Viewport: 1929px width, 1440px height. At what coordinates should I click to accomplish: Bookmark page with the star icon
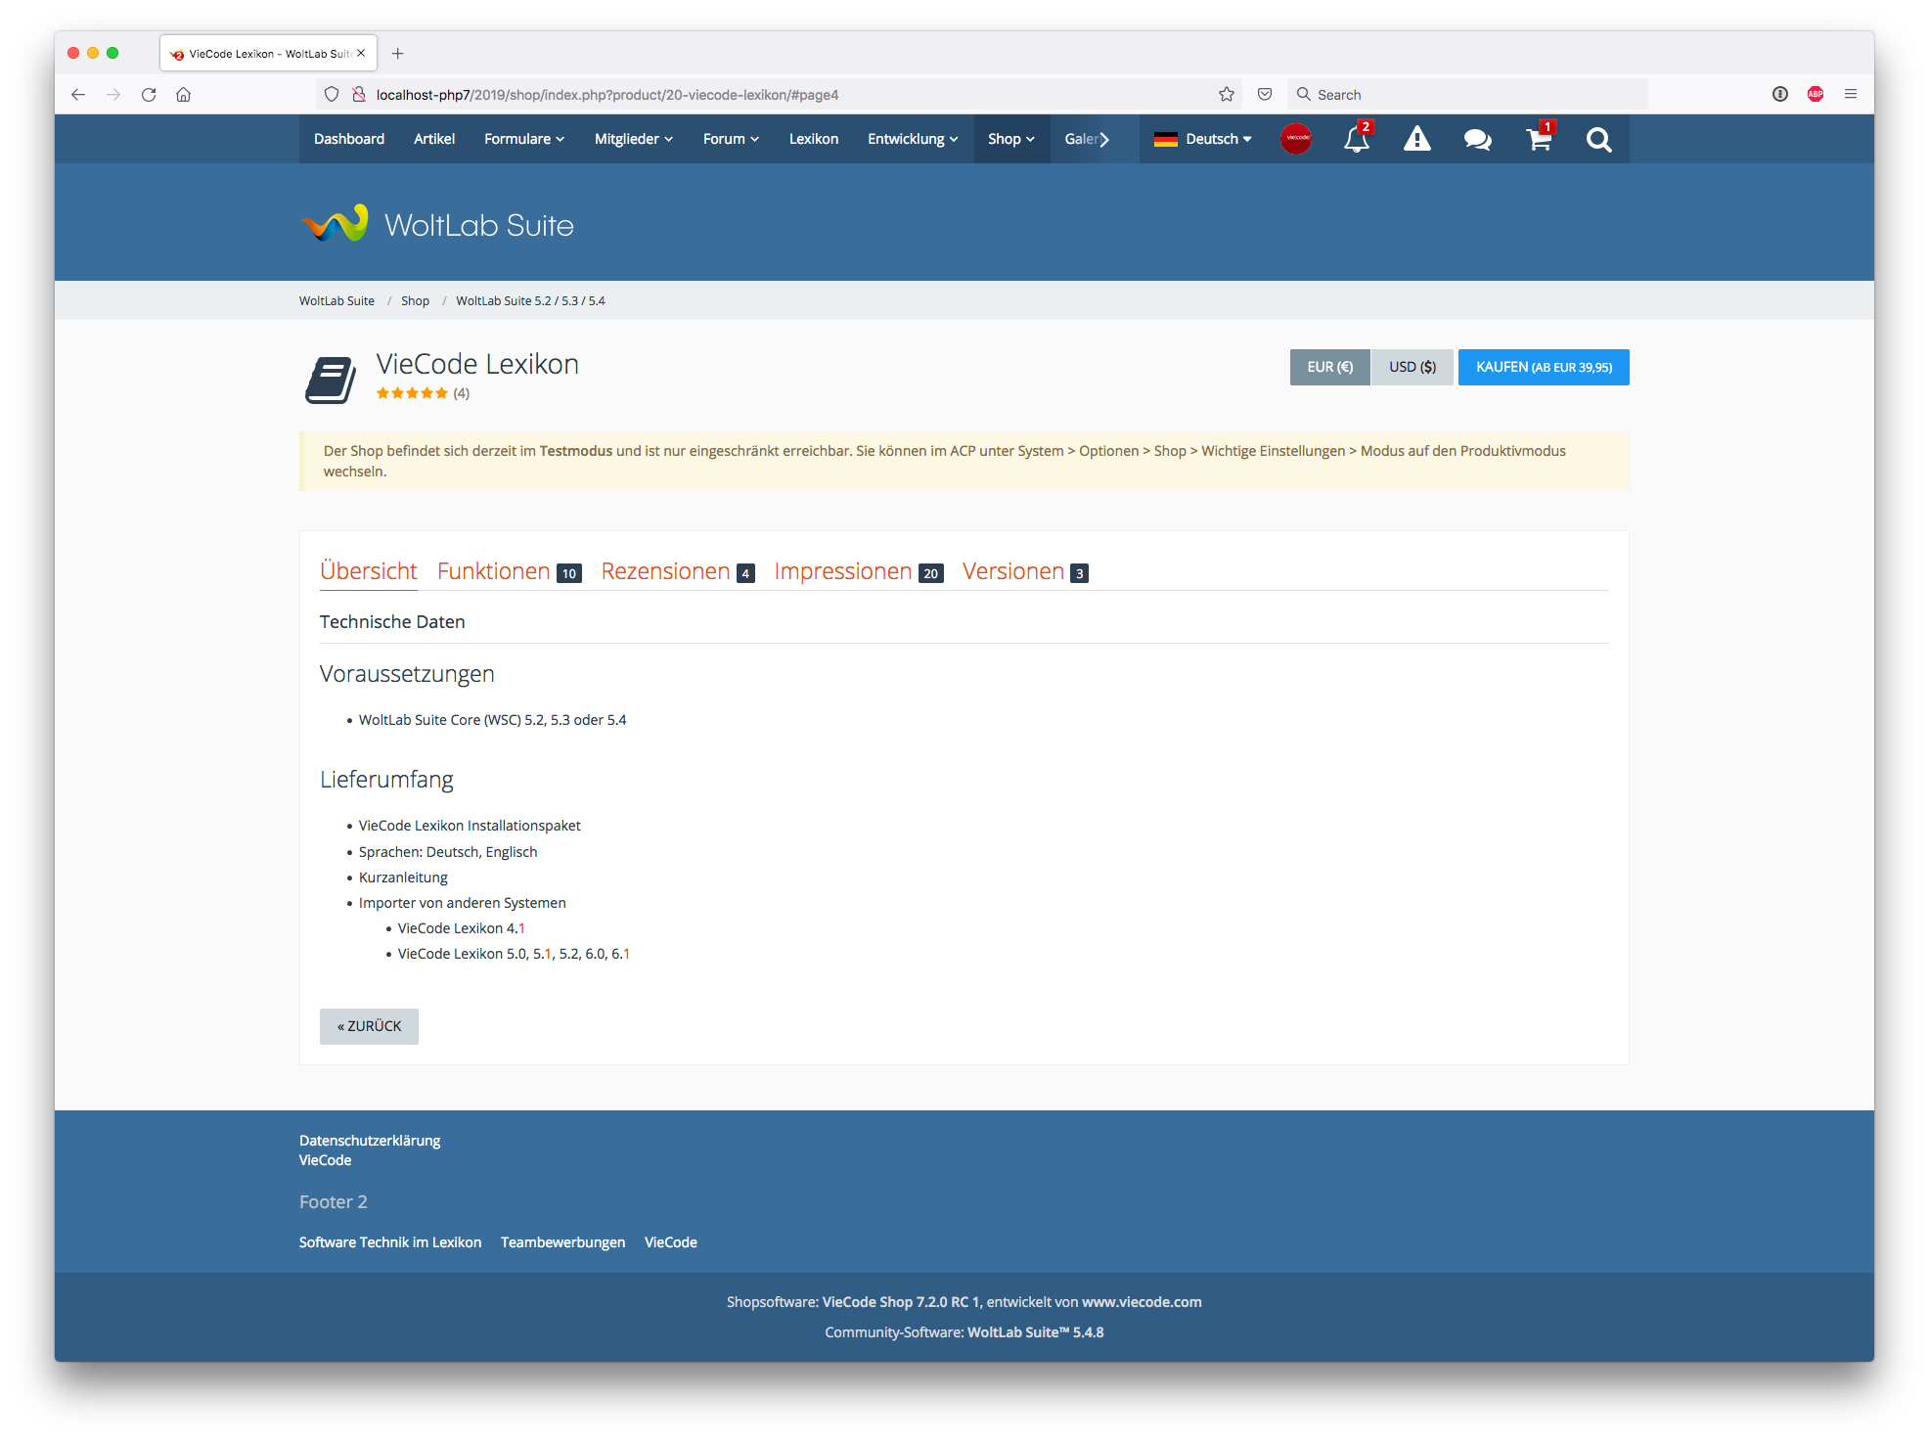pos(1227,95)
